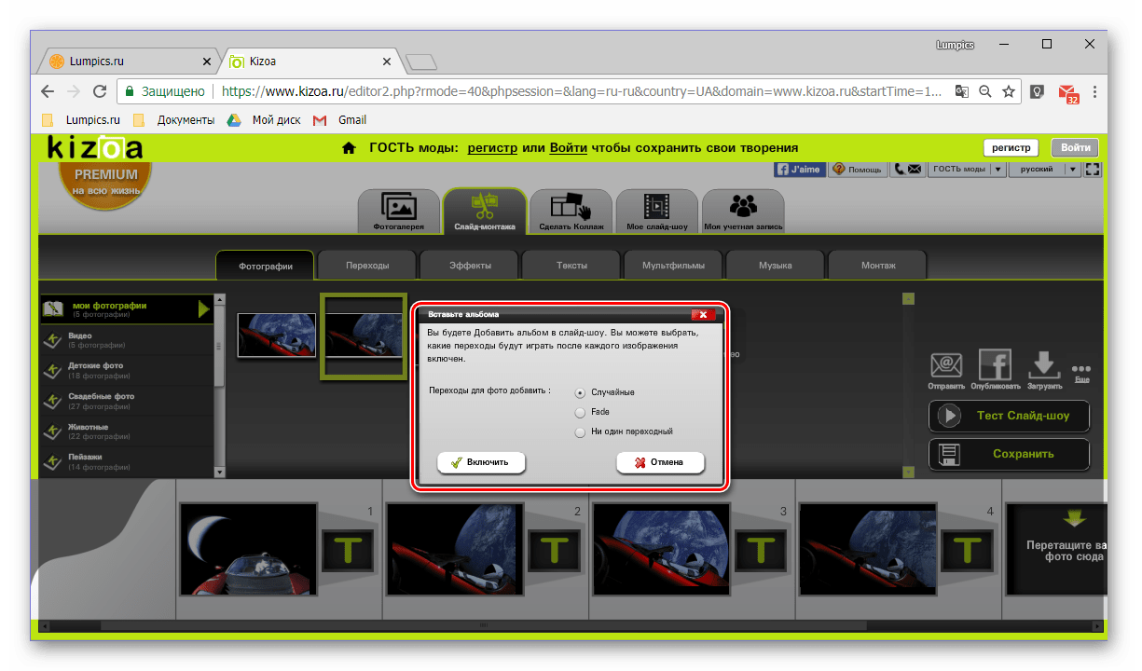Reload the page with the refresh icon
Viewport: 1142px width, 671px height.
pos(100,91)
